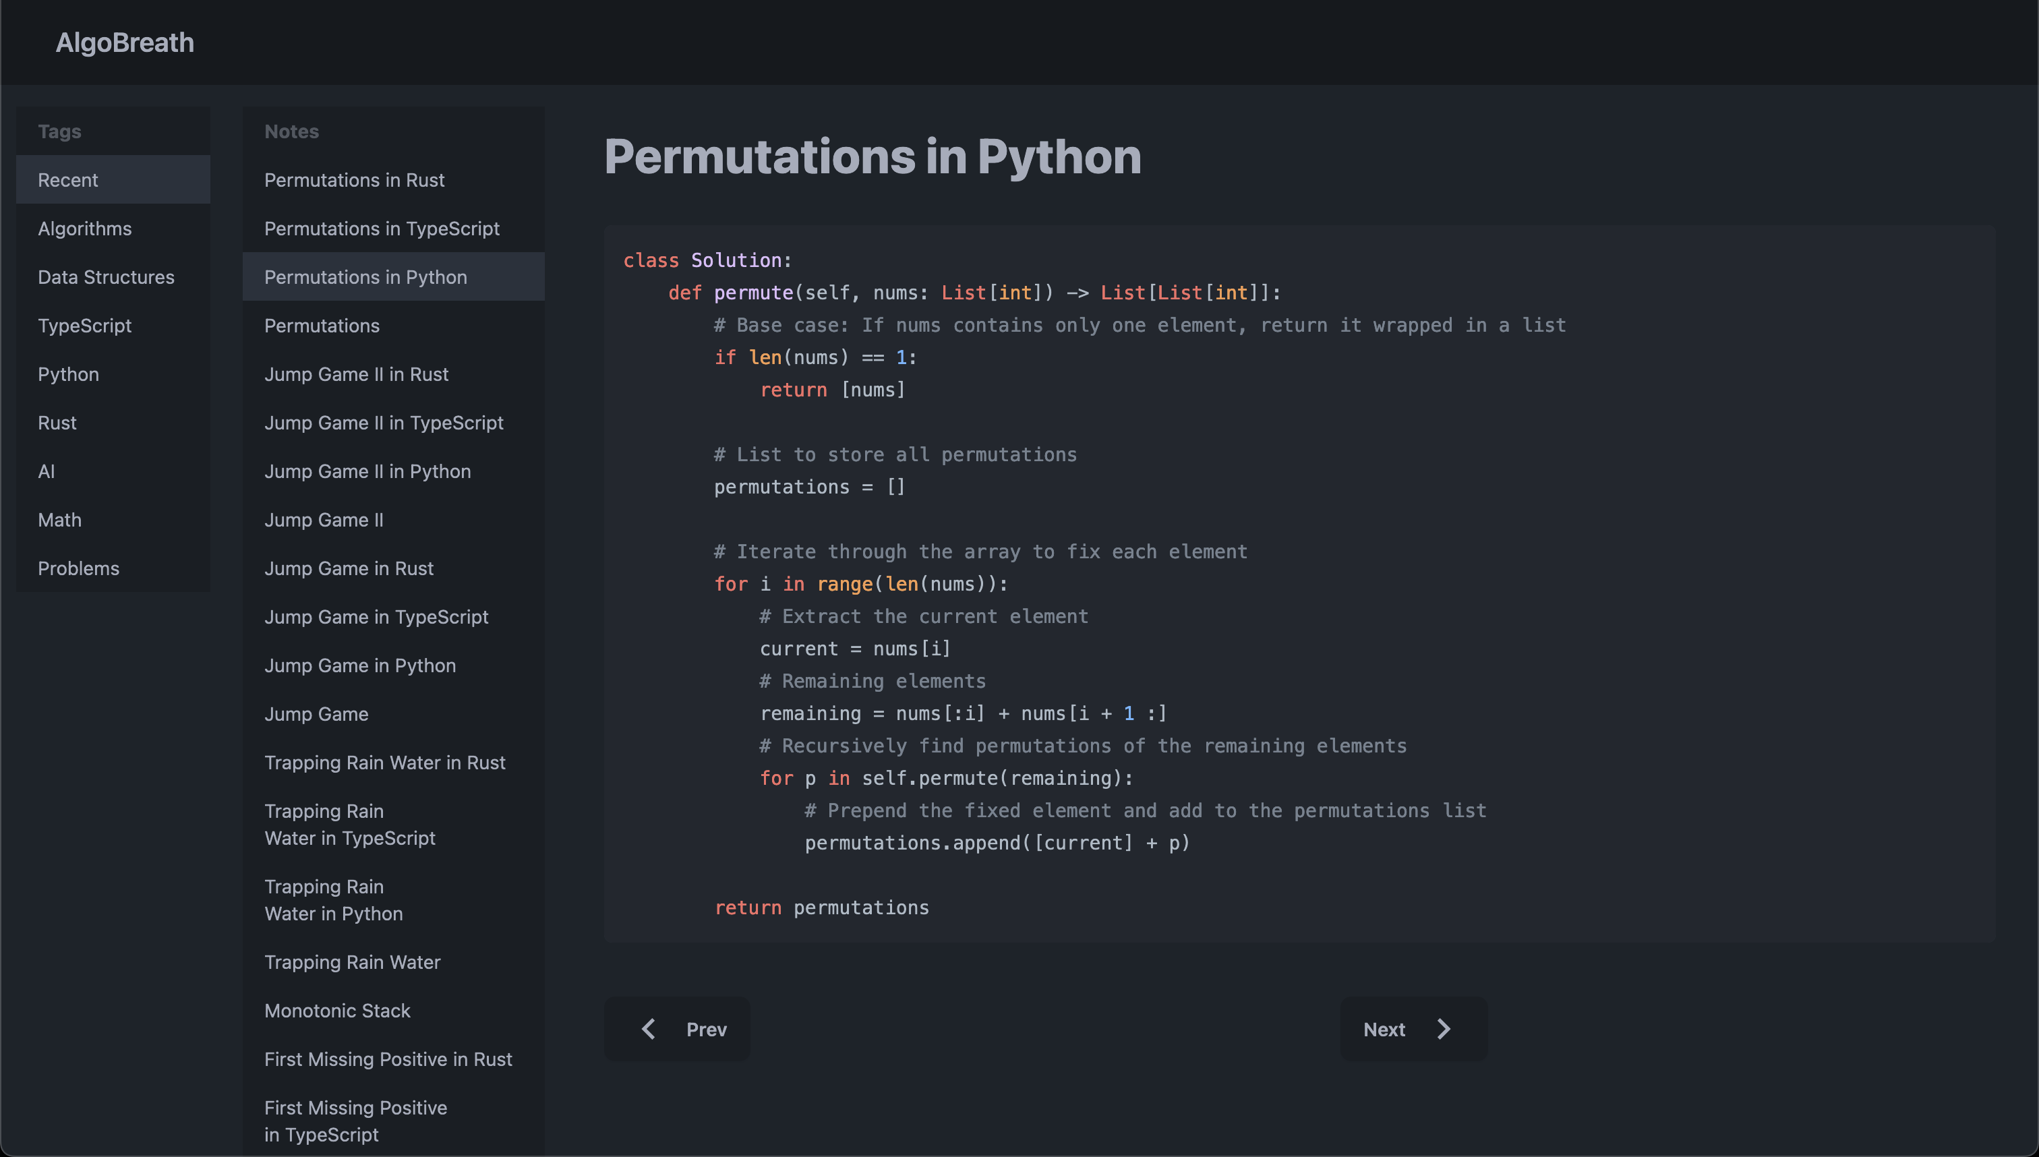Open the Data Structures tag

click(x=106, y=276)
